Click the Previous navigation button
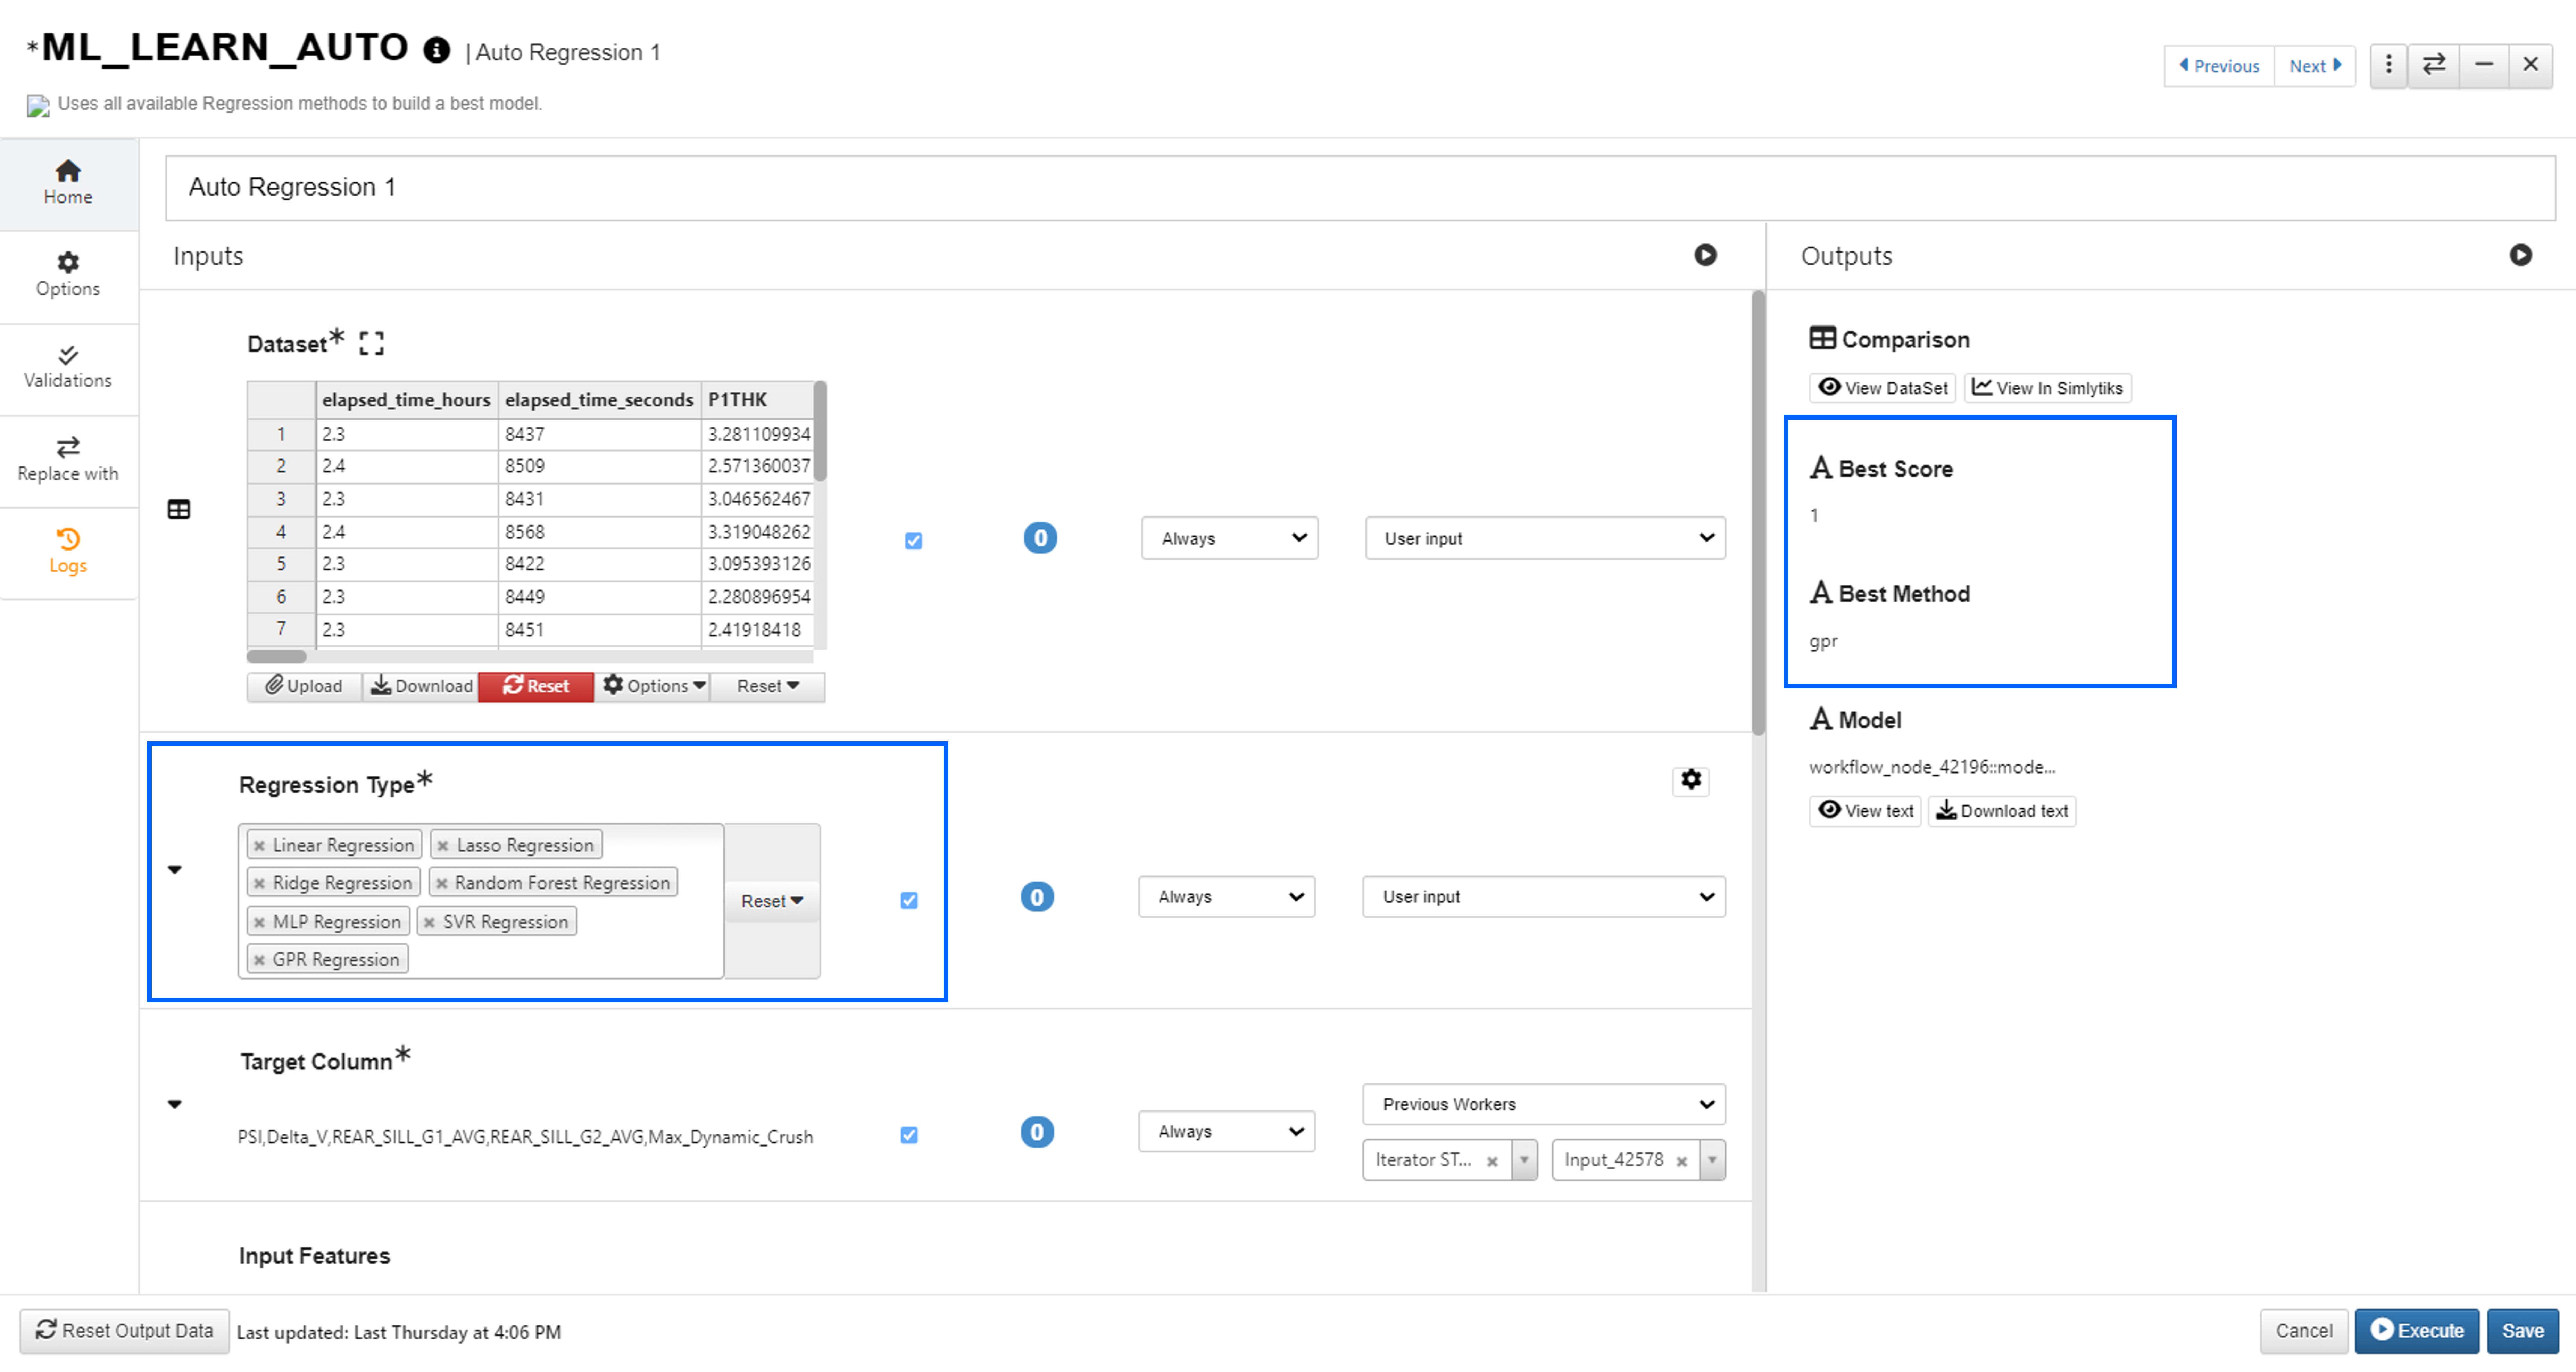Screen dimensions: 2576x1372 tap(2219, 66)
